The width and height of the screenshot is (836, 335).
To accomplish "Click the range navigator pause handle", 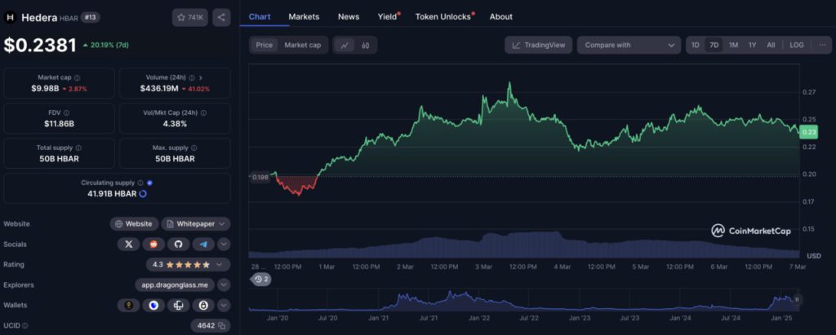I will pyautogui.click(x=797, y=300).
